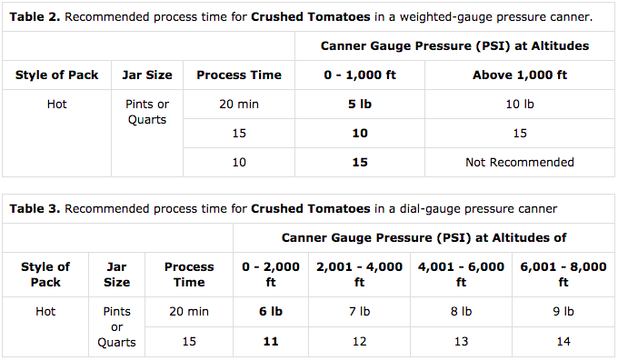The image size is (618, 361).
Task: Click the Table 2 caption text
Action: (301, 17)
